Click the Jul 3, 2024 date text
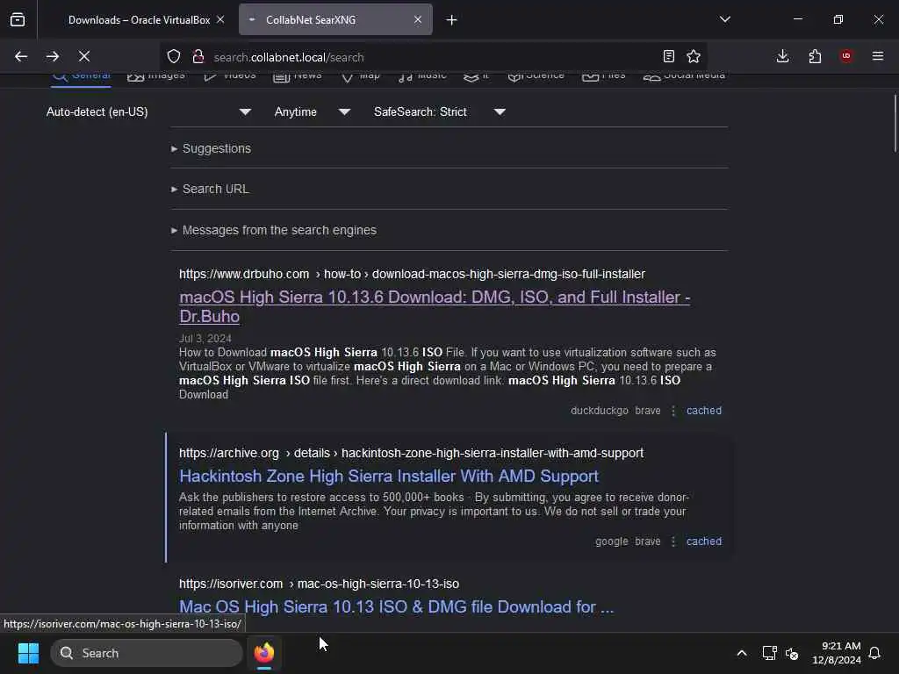This screenshot has width=899, height=674. pos(205,339)
